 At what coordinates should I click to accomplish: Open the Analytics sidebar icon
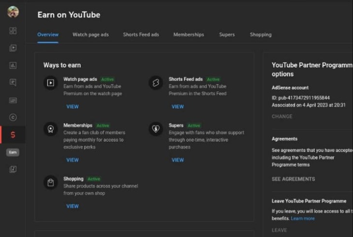[x=13, y=65]
